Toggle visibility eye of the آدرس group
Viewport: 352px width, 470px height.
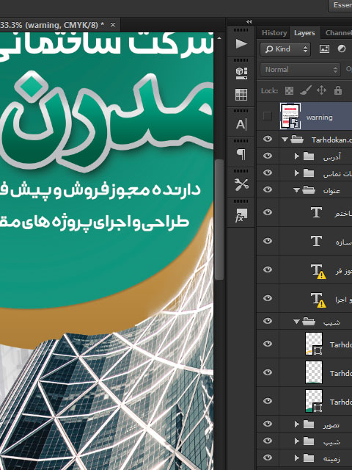click(x=268, y=156)
